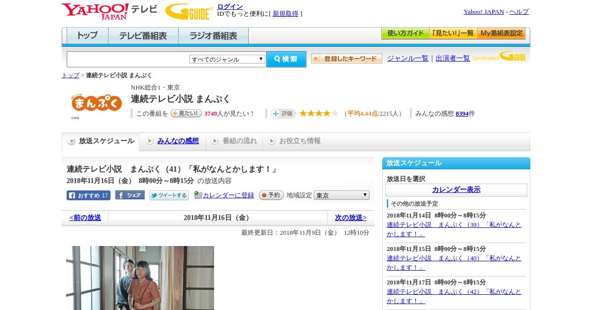Click the Facebook シェア button

[130, 195]
